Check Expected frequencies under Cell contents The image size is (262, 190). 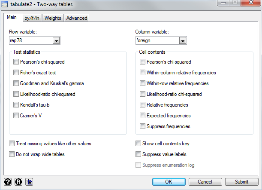[142, 116]
